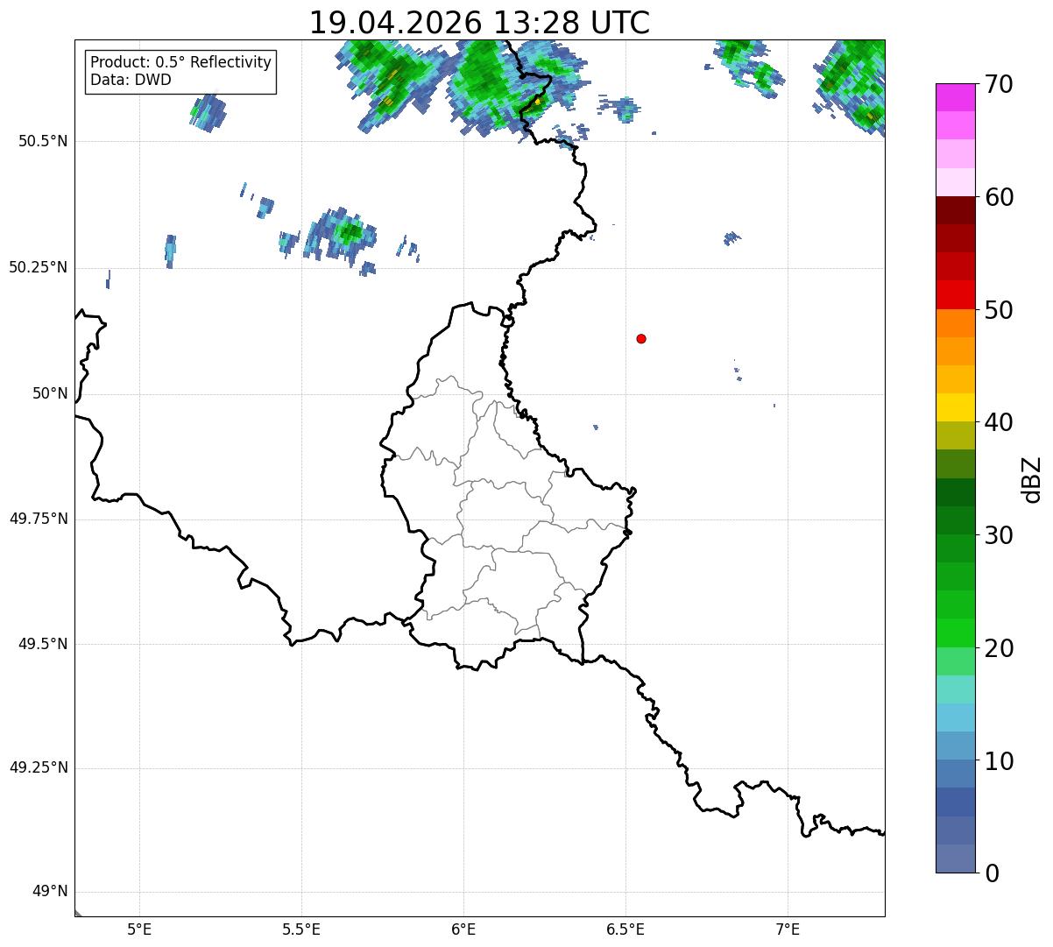Click the plot title 19.04.2026 13:28 UTC

479,22
